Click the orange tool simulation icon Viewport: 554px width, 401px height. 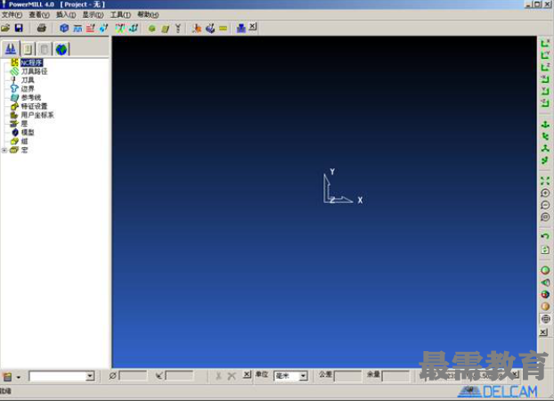[x=197, y=29]
